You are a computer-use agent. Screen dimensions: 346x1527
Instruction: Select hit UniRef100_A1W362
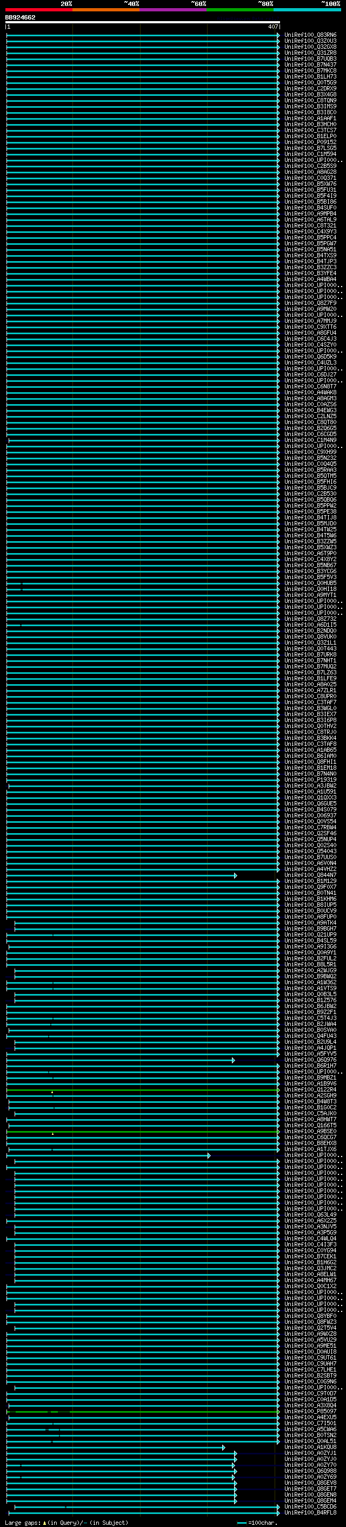coord(310,983)
